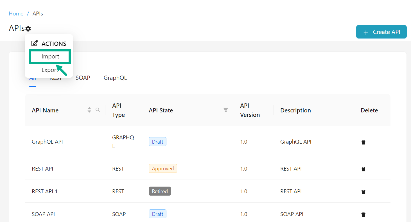Delete the GraphQL API row
411x222 pixels.
(363, 142)
